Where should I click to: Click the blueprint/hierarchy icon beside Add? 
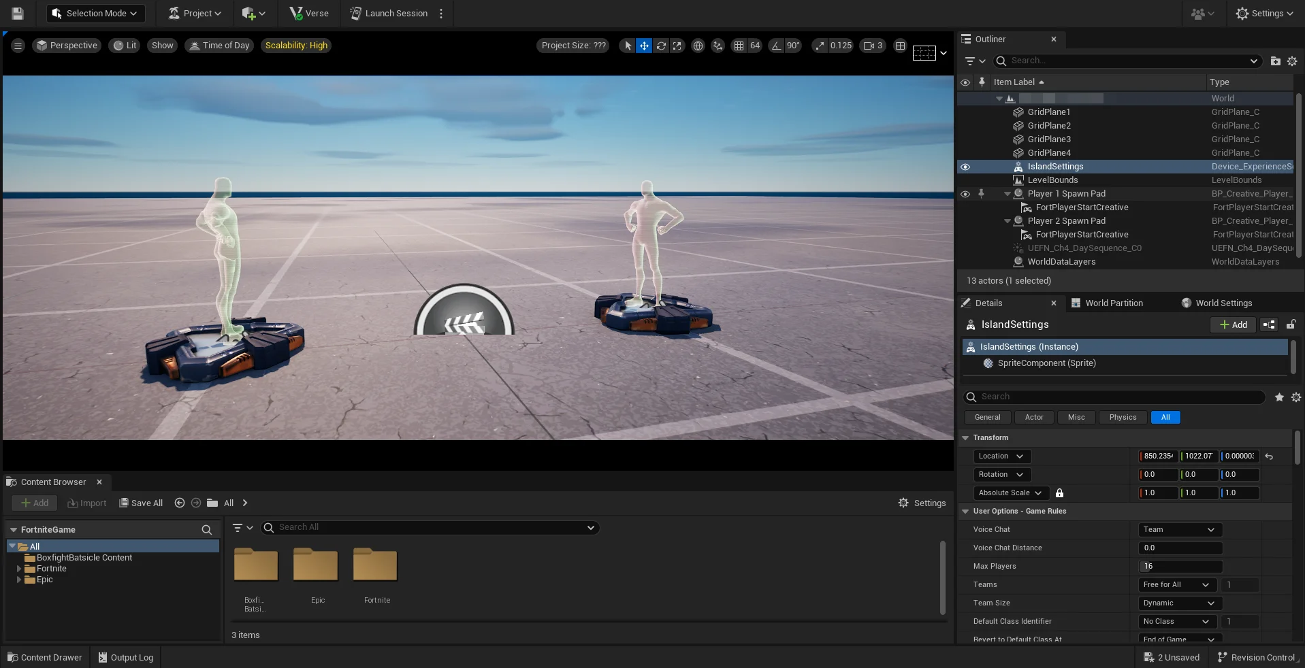coord(1269,325)
